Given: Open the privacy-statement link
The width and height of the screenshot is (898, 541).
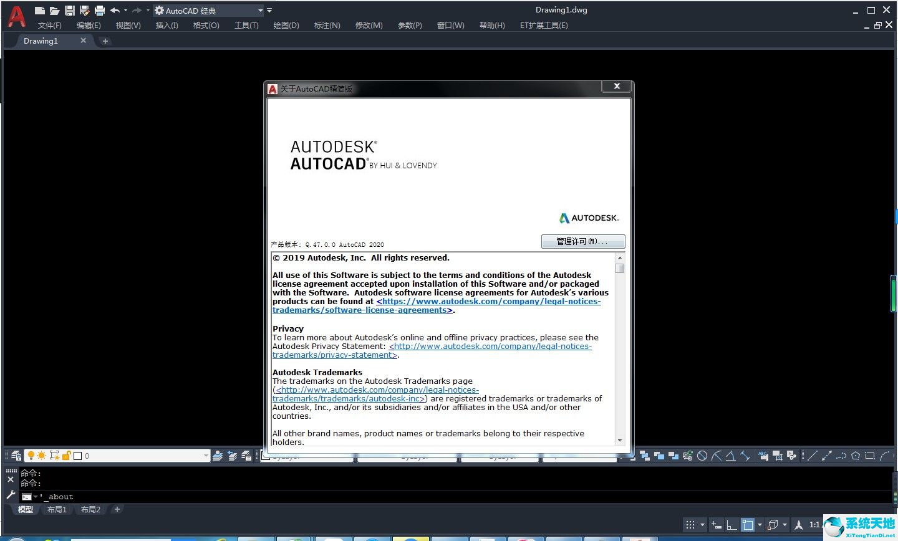Looking at the screenshot, I should pyautogui.click(x=432, y=351).
